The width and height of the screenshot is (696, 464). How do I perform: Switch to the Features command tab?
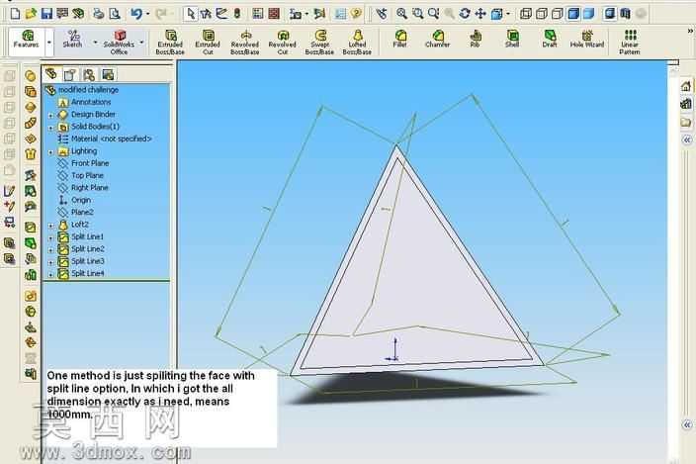27,39
